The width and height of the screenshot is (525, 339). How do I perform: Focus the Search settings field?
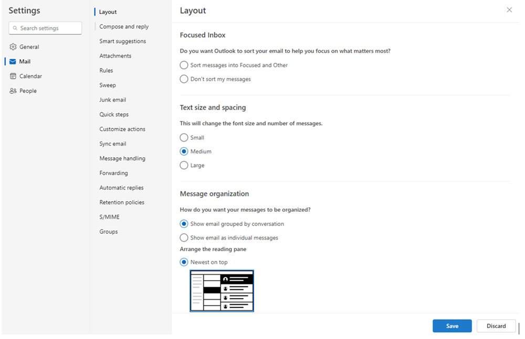tap(45, 28)
